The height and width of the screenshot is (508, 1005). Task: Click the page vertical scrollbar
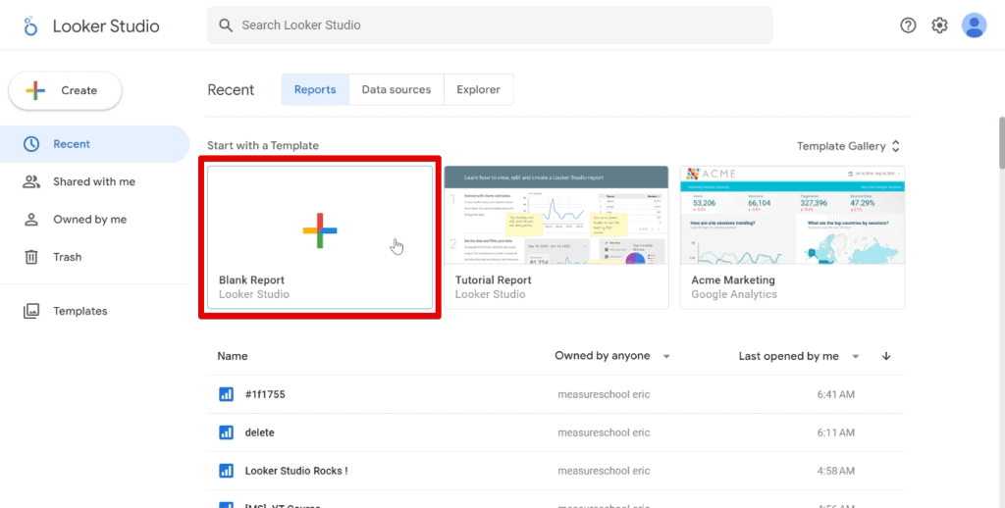(1001, 141)
